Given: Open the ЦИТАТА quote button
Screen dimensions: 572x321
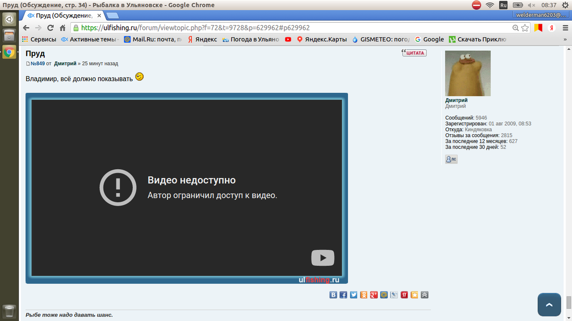Looking at the screenshot, I should 414,53.
